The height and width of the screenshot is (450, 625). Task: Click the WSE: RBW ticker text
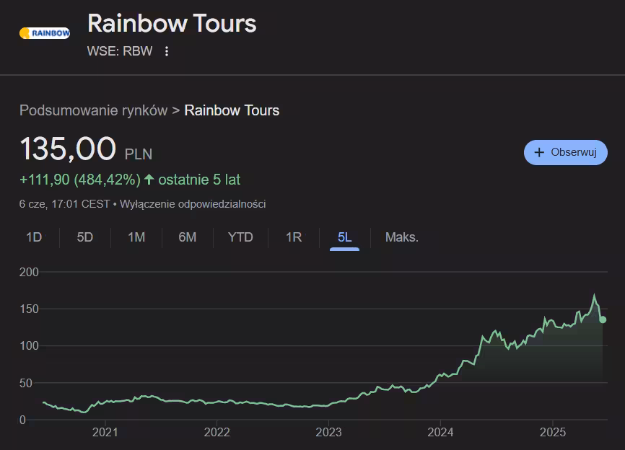click(x=120, y=51)
